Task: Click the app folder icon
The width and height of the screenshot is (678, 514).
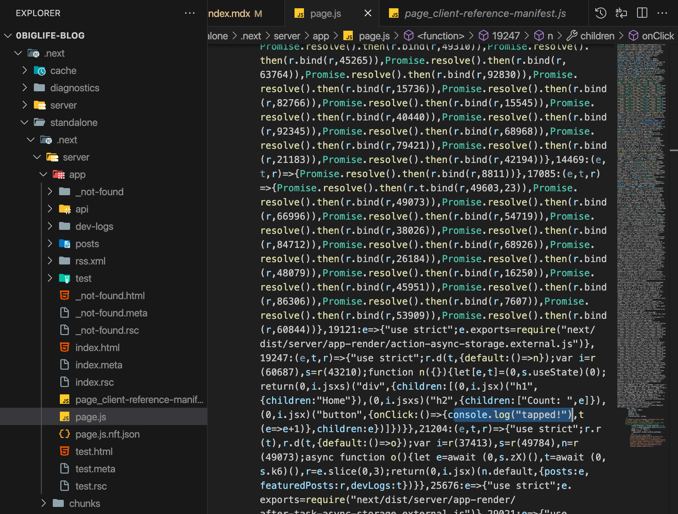Action: [x=59, y=174]
